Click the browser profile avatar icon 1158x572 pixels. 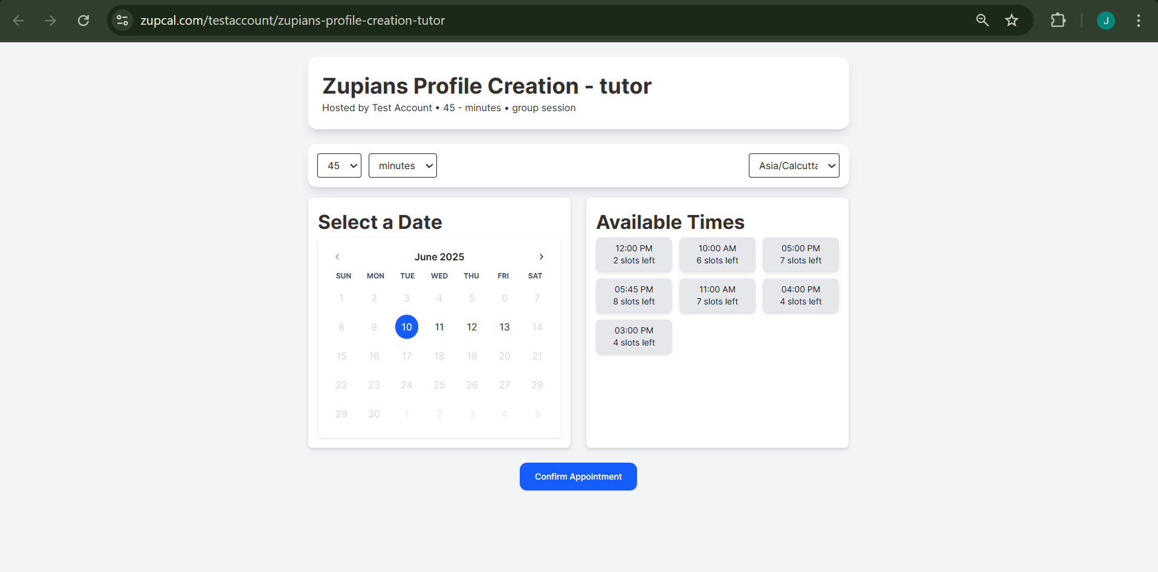pyautogui.click(x=1105, y=20)
